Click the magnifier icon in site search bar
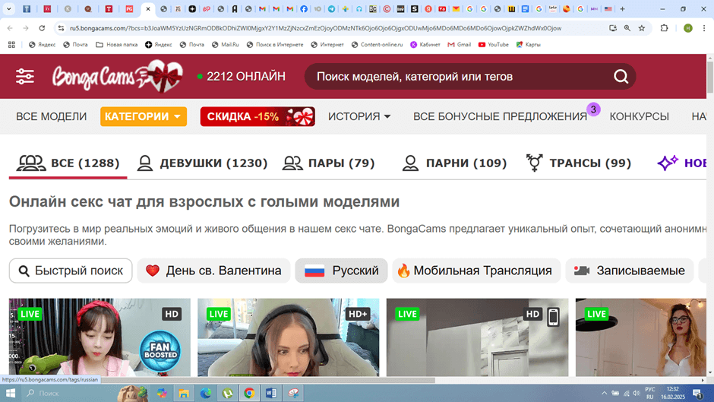 point(621,77)
